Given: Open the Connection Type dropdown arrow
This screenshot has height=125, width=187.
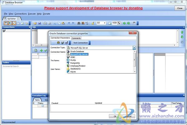Looking at the screenshot, I should (134, 48).
